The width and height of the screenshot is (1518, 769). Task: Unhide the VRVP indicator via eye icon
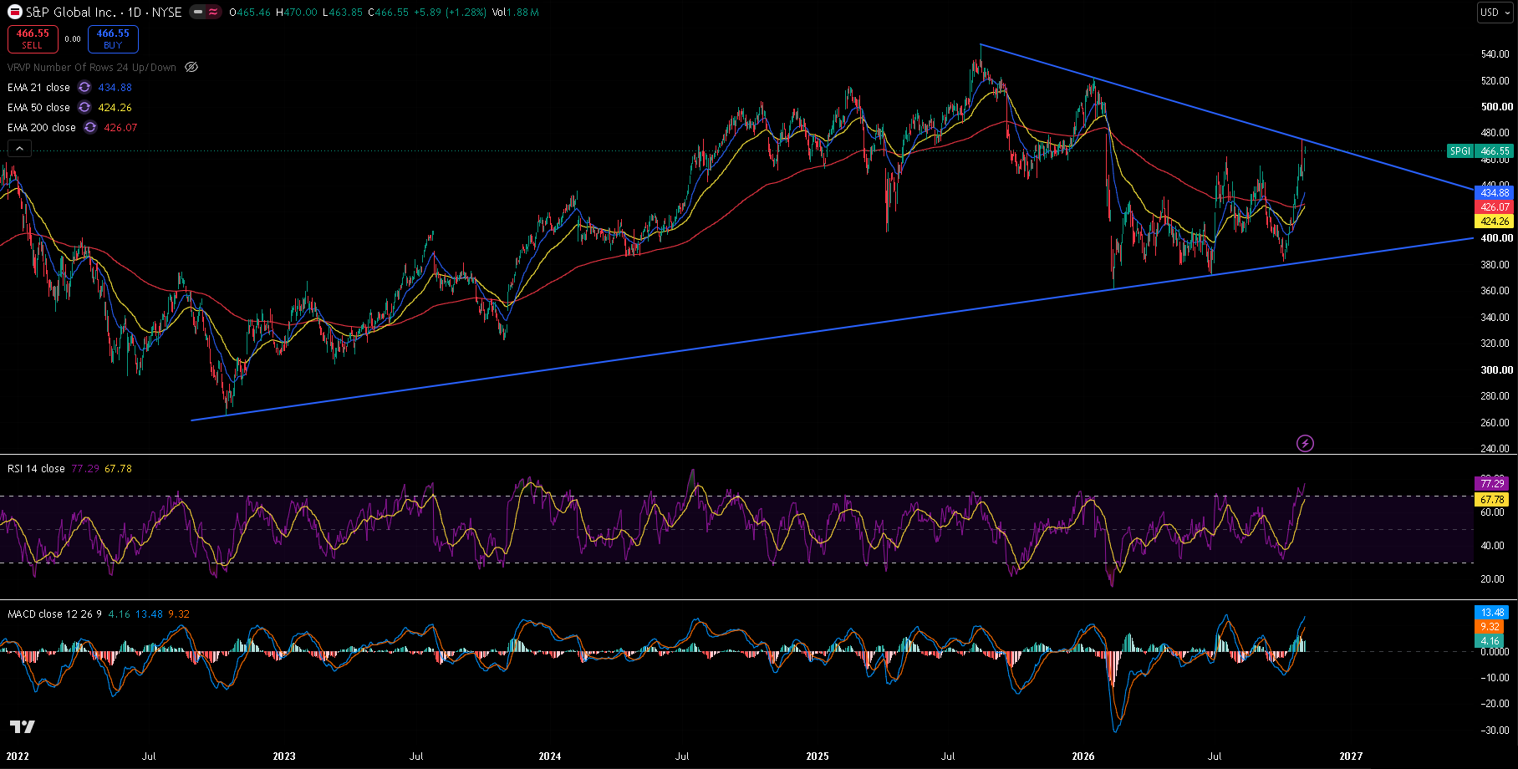click(x=191, y=67)
